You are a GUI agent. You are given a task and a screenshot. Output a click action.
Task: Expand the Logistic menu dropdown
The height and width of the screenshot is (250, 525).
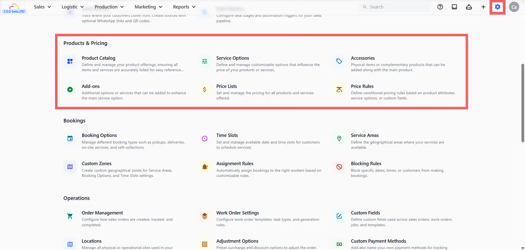tap(73, 7)
